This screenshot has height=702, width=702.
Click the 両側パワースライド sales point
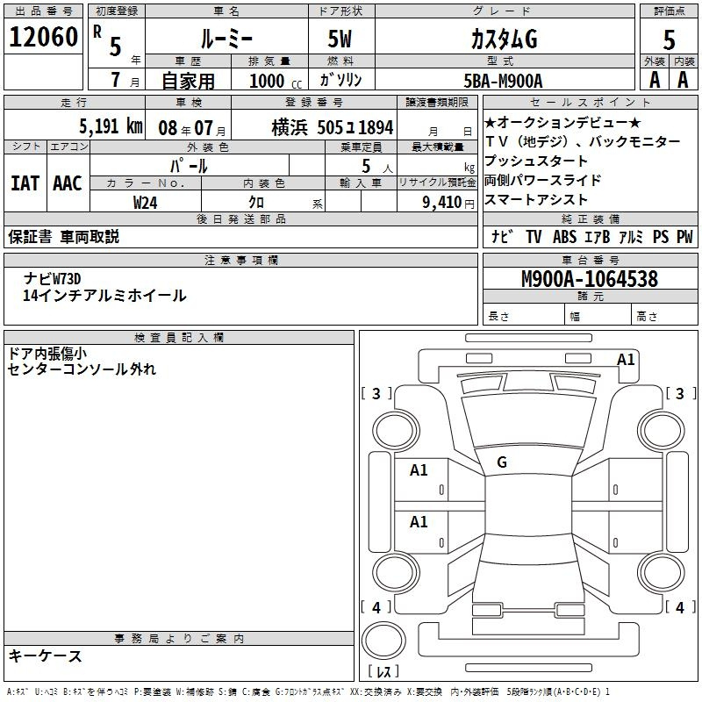tap(542, 180)
